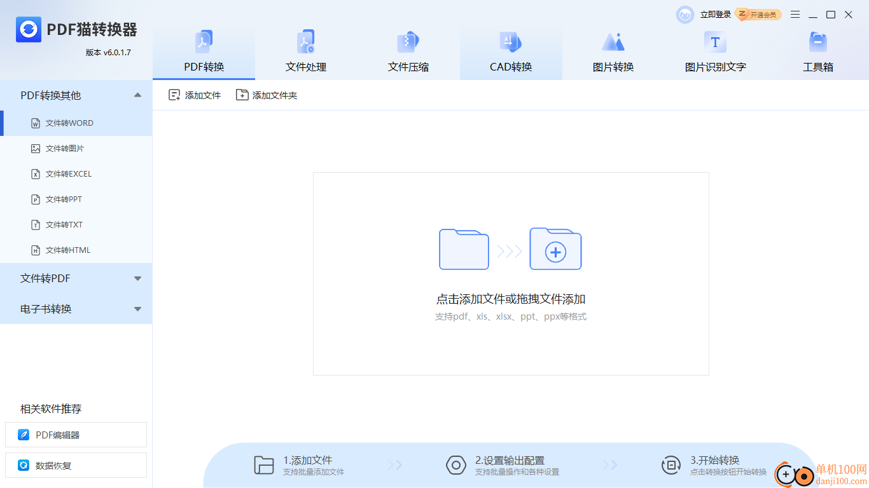The height and width of the screenshot is (488, 869).
Task: Click the 支持批量添加文件 step description
Action: click(x=314, y=472)
